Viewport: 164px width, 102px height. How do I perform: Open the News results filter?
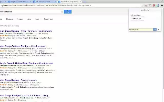click(29, 19)
